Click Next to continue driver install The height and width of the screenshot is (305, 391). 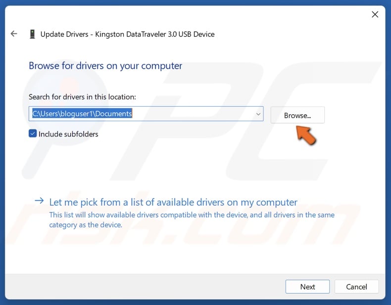(x=307, y=287)
